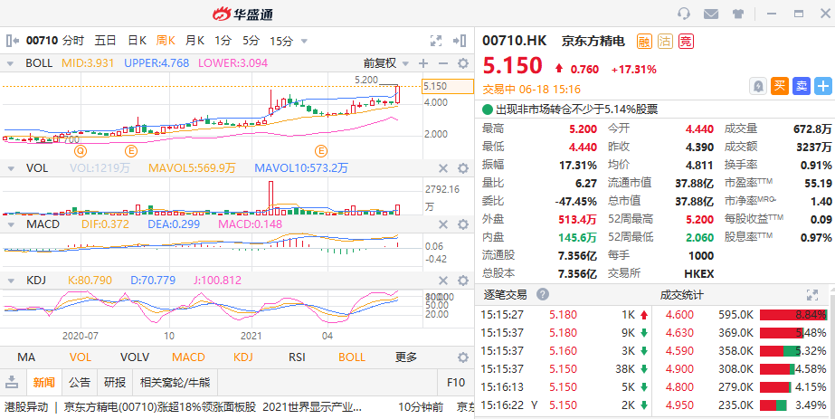Screen dimensions: 835x419
Task: Expand the BOLL indicator dropdown triangle
Action: (x=10, y=63)
